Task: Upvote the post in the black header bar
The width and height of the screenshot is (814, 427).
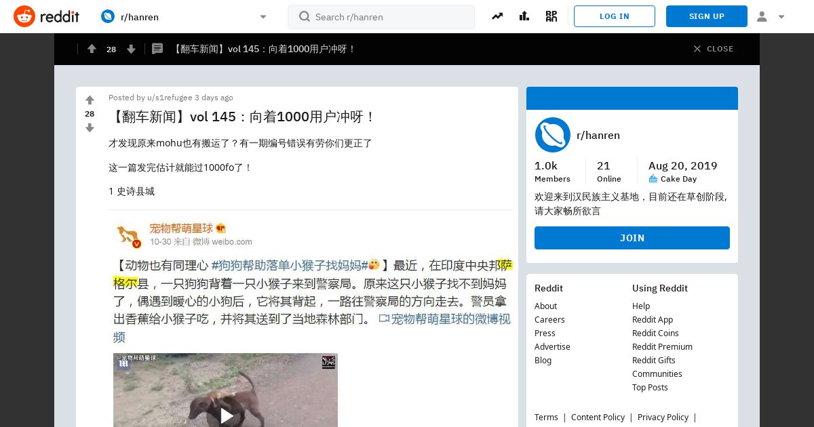Action: coord(92,49)
